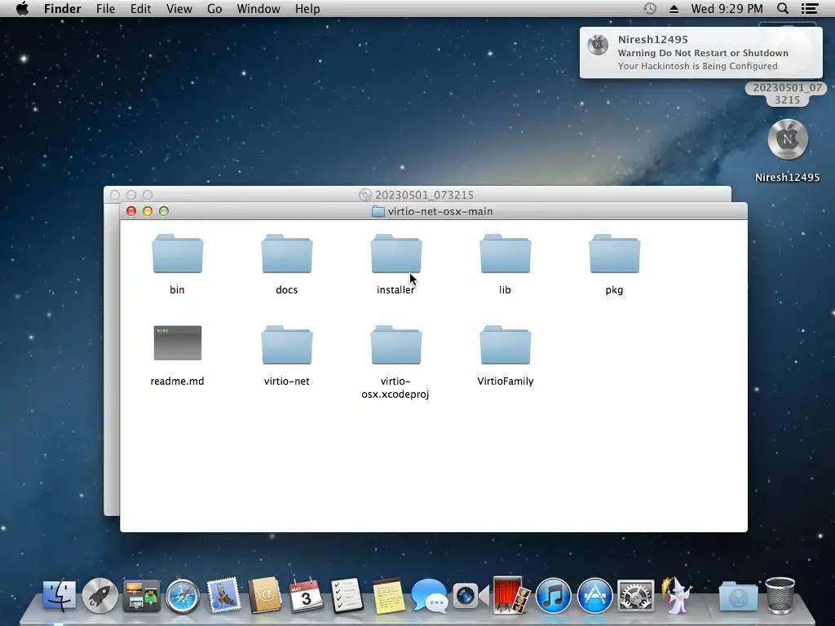Viewport: 835px width, 626px height.
Task: Click the virtio-osx.xcodeproj name label
Action: tap(395, 387)
